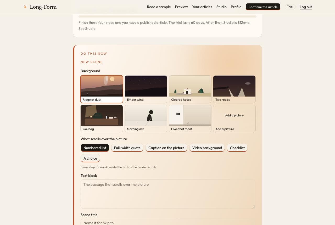335x225 pixels.
Task: Go to Your articles
Action: (202, 7)
